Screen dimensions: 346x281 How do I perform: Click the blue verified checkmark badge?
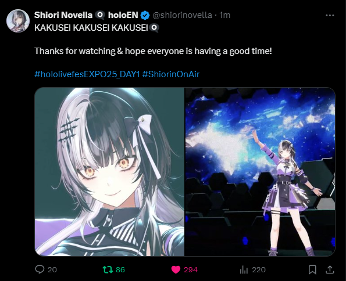(x=145, y=15)
